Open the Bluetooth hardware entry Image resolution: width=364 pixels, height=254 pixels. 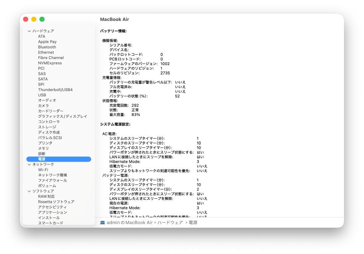pos(47,47)
